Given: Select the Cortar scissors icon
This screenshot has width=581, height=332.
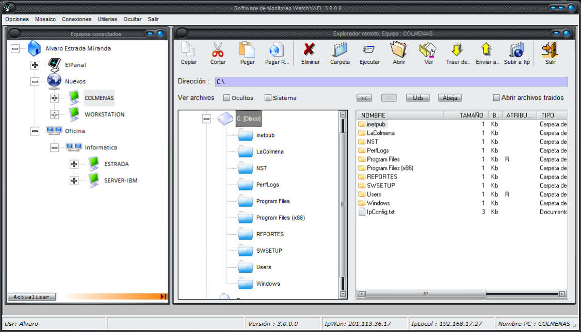Looking at the screenshot, I should coord(218,50).
